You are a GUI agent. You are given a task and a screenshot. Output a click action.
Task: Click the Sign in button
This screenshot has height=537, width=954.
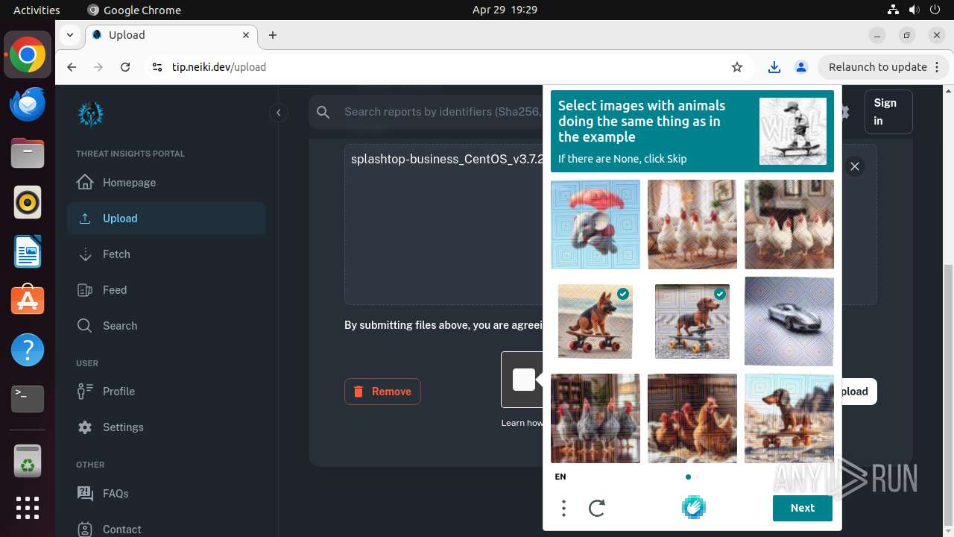(x=888, y=112)
